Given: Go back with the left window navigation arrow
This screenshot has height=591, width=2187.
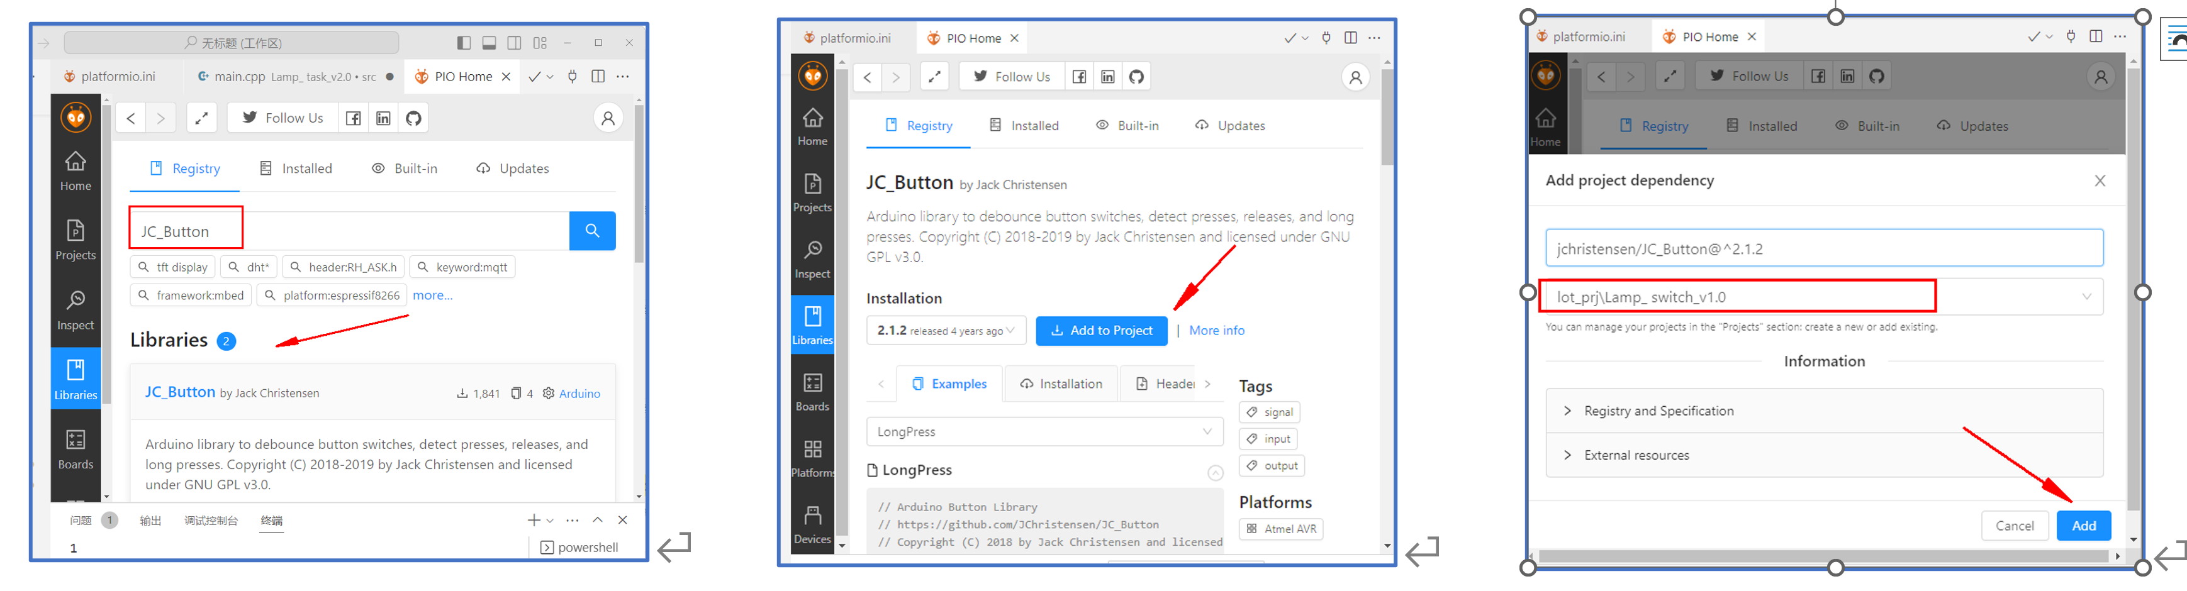Looking at the screenshot, I should [131, 118].
